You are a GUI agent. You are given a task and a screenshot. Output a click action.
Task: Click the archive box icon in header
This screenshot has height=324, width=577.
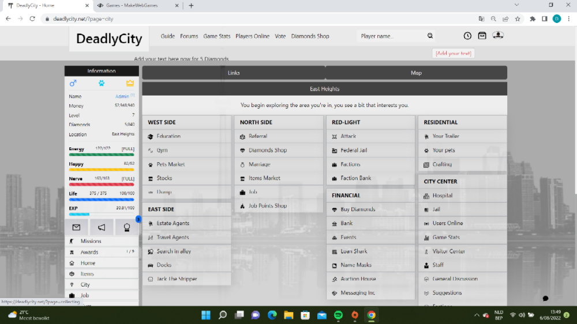point(482,36)
